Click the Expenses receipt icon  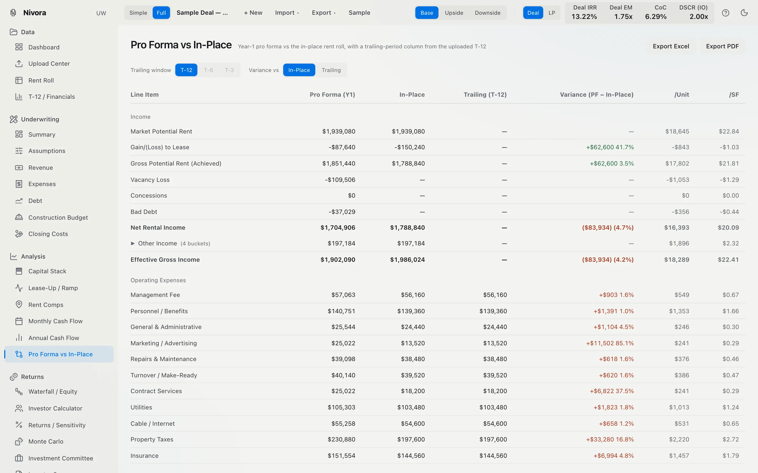(x=19, y=184)
